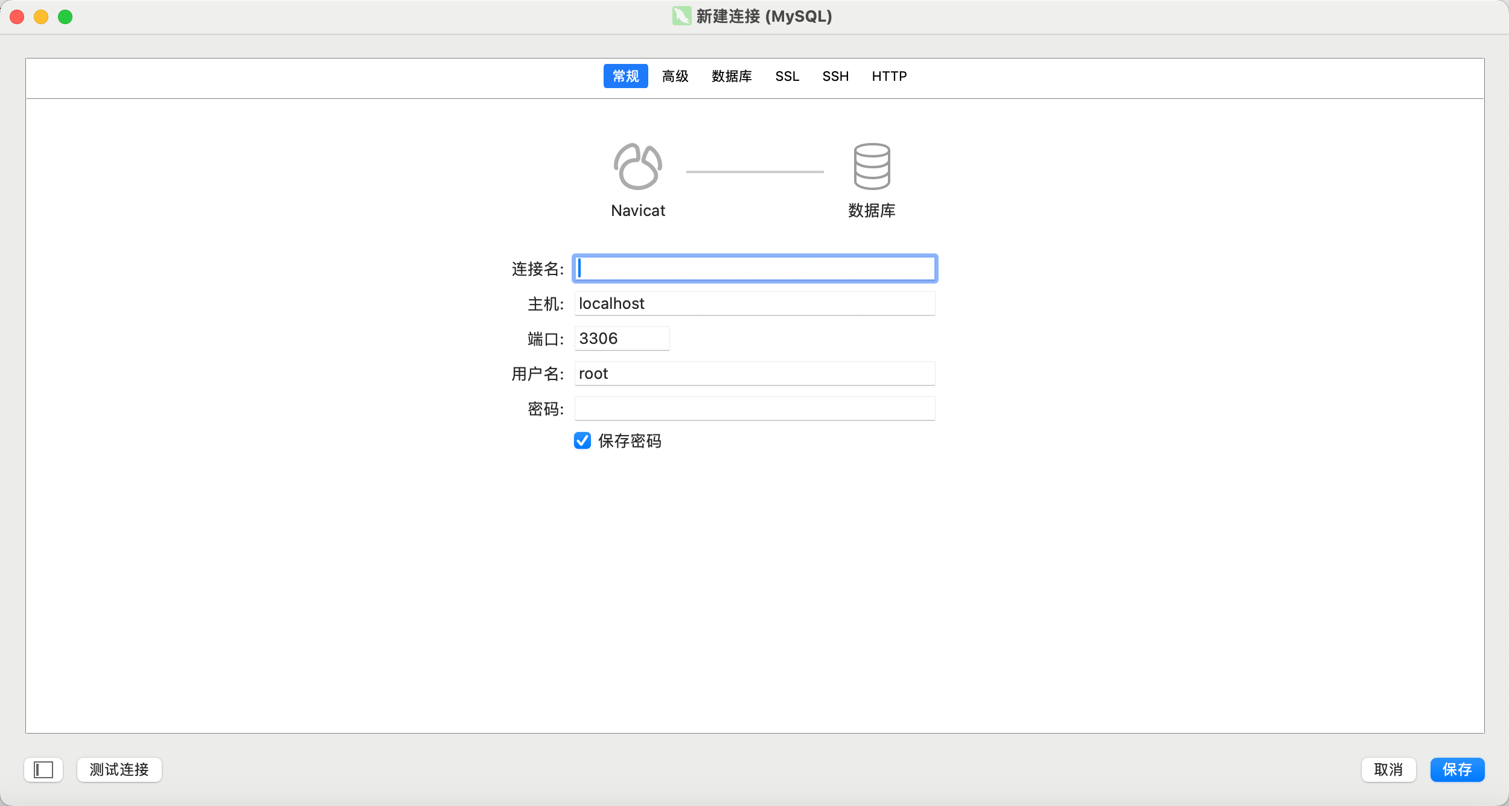Viewport: 1509px width, 806px height.
Task: Switch to the 高级 tab
Action: coord(675,76)
